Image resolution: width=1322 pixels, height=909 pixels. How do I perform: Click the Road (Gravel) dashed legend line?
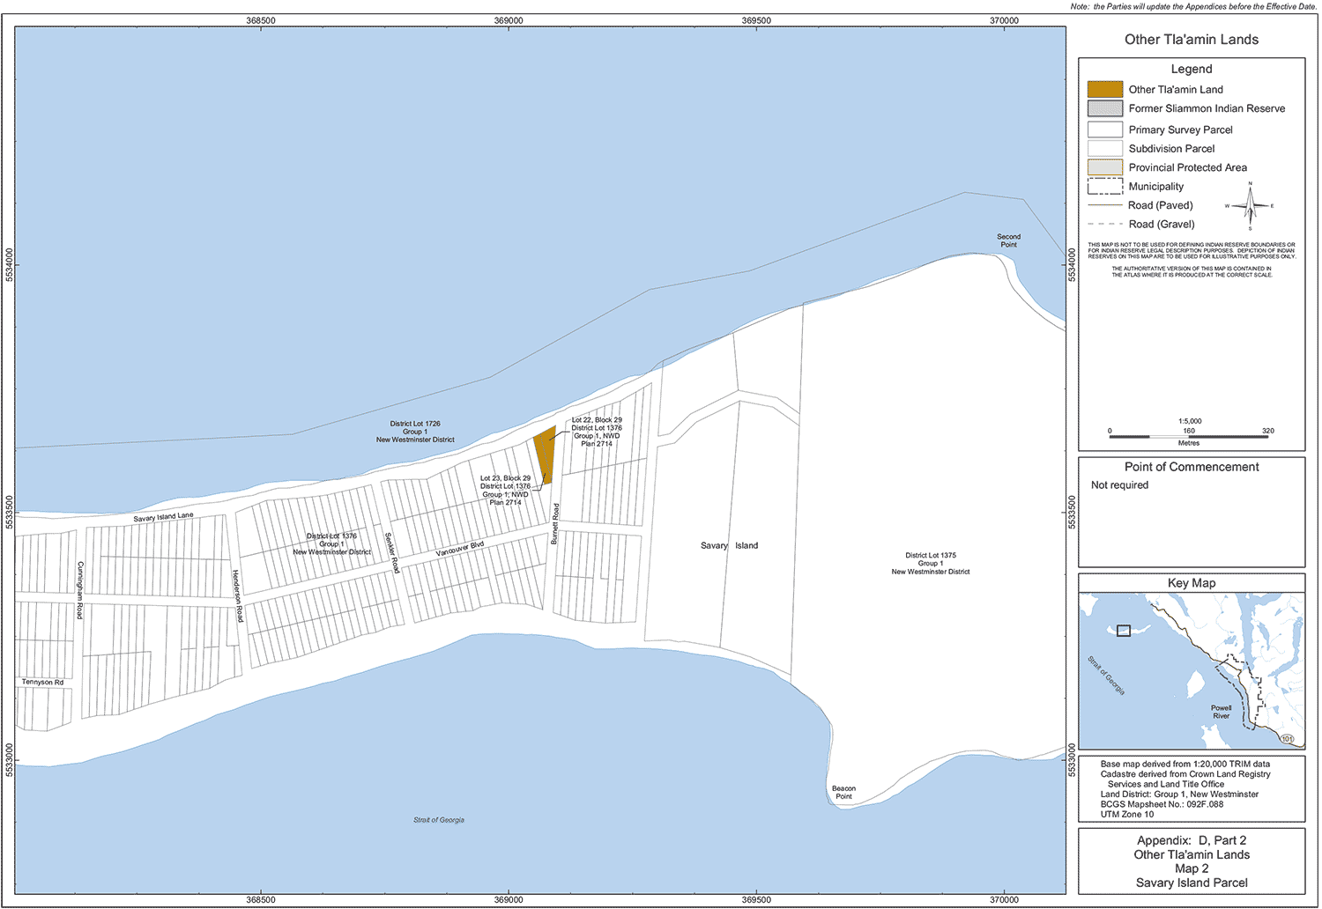(x=1104, y=224)
